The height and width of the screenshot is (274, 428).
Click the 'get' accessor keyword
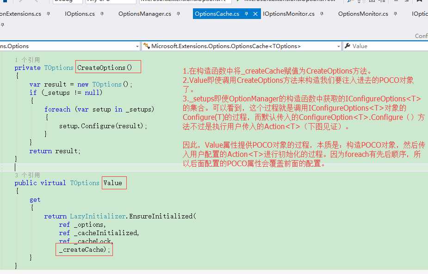[35, 200]
